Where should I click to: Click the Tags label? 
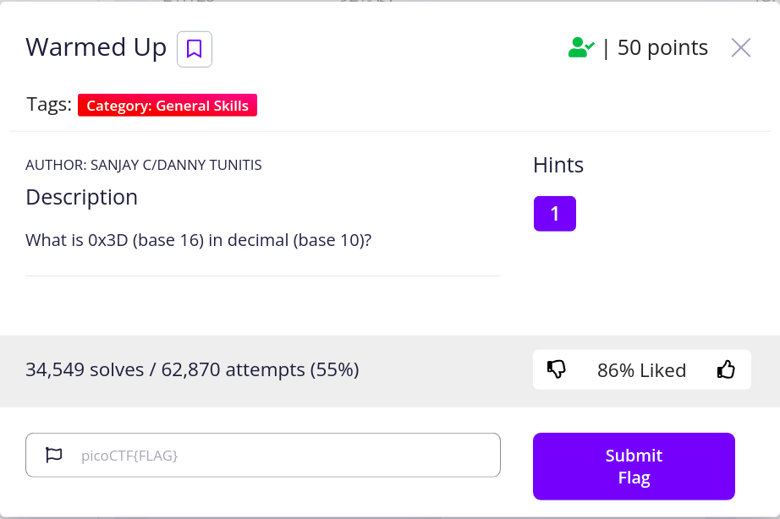pyautogui.click(x=48, y=105)
